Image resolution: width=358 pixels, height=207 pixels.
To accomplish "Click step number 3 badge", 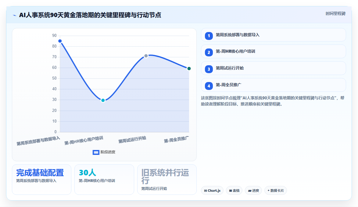I will pyautogui.click(x=209, y=69).
